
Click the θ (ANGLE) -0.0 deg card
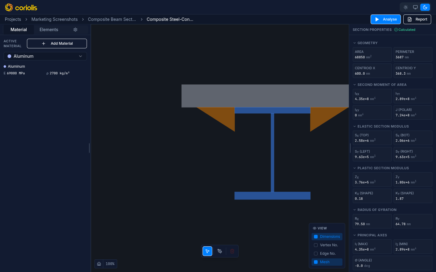tap(392, 263)
